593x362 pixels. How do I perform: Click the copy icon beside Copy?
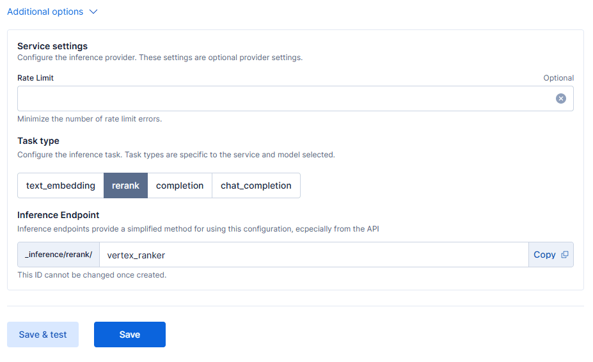pos(565,255)
